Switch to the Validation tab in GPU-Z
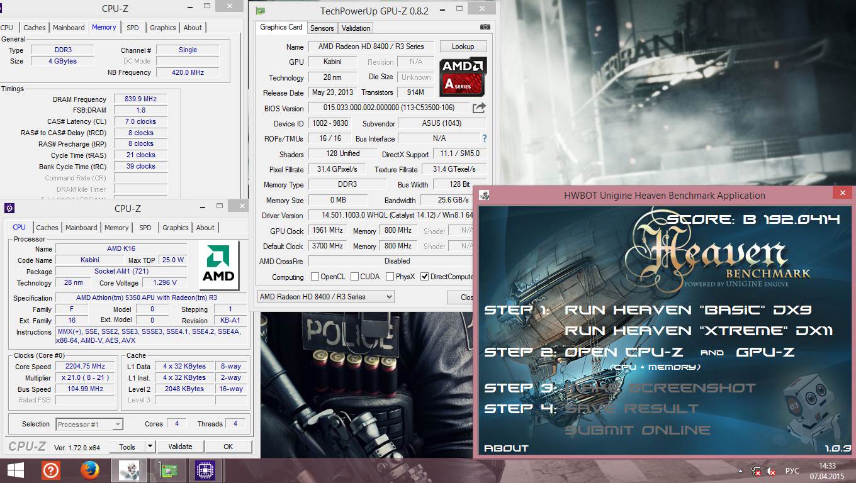The width and height of the screenshot is (856, 483). click(x=356, y=28)
